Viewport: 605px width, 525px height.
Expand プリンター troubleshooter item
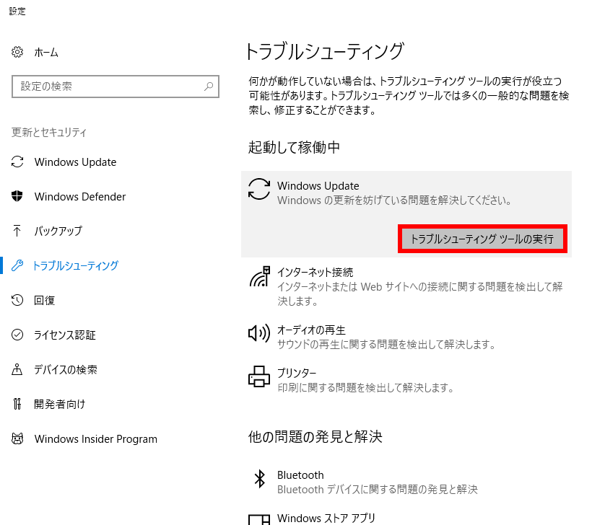[x=406, y=380]
